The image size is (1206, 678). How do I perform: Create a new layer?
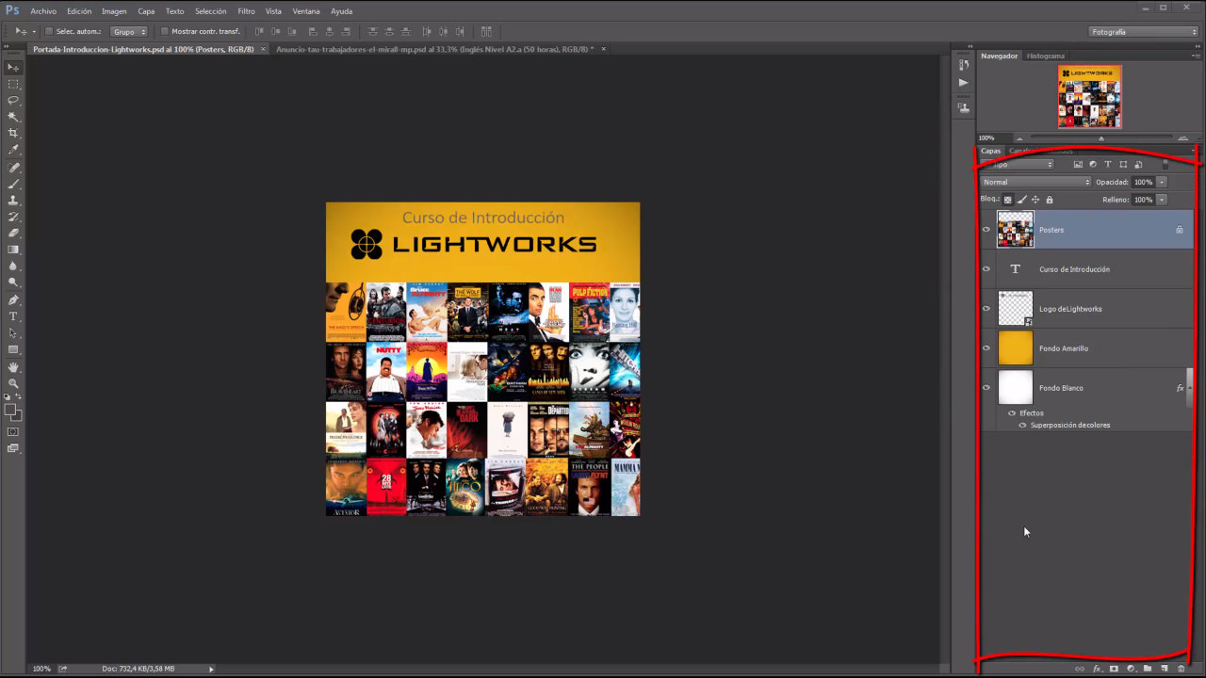pyautogui.click(x=1165, y=669)
